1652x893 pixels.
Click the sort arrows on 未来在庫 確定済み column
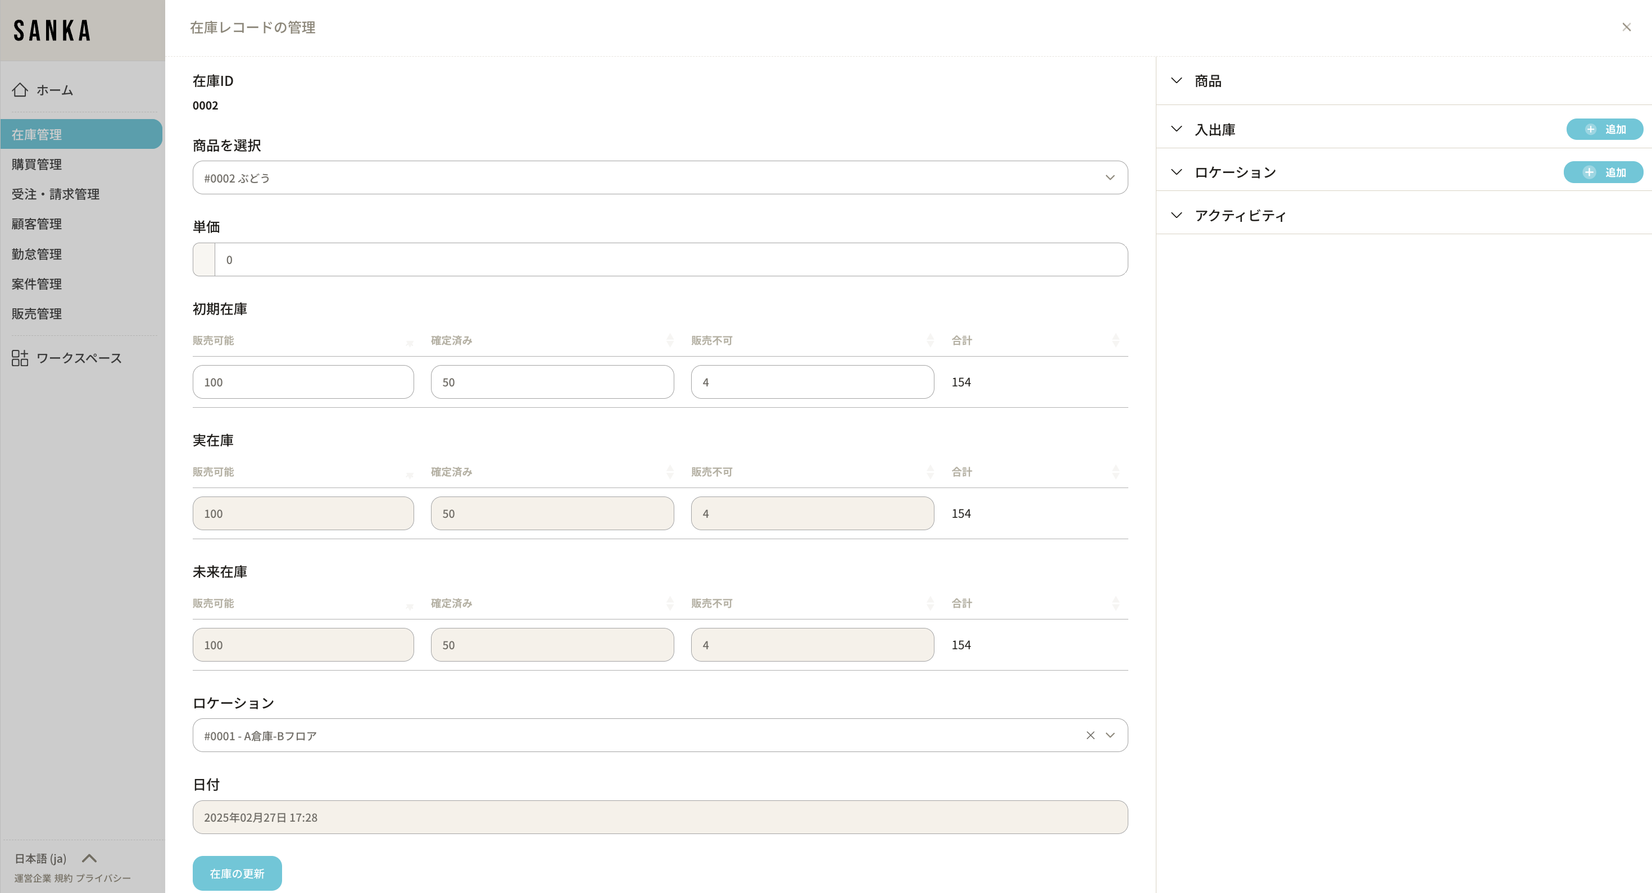[670, 603]
